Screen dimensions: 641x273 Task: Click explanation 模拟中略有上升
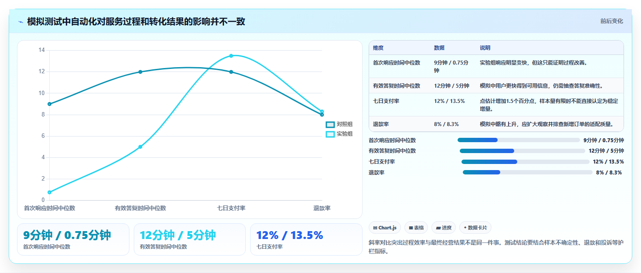546,124
